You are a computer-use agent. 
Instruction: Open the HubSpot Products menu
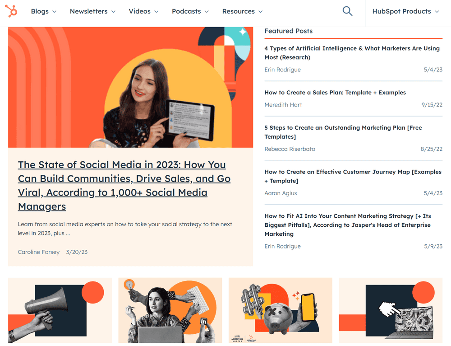(405, 11)
